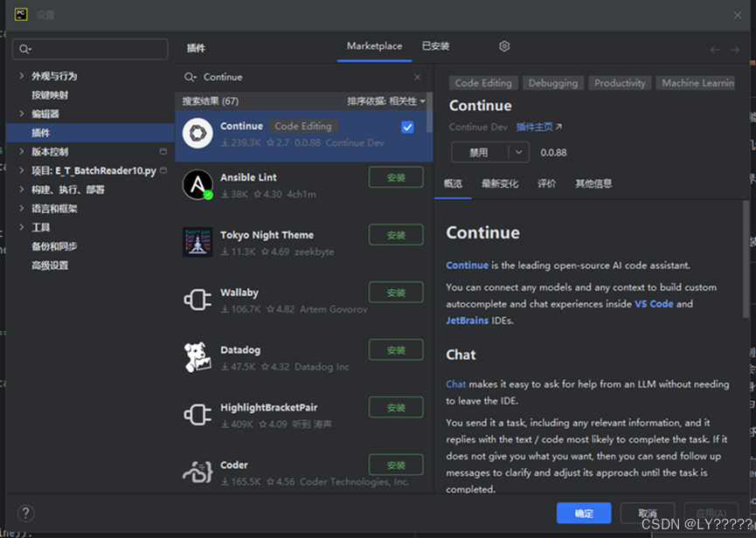Click the Code Editing tag in Continue row
Screen dimensions: 756x538
click(x=303, y=126)
